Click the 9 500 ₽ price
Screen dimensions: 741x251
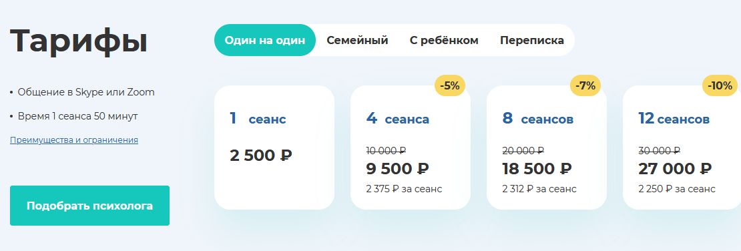pos(397,168)
